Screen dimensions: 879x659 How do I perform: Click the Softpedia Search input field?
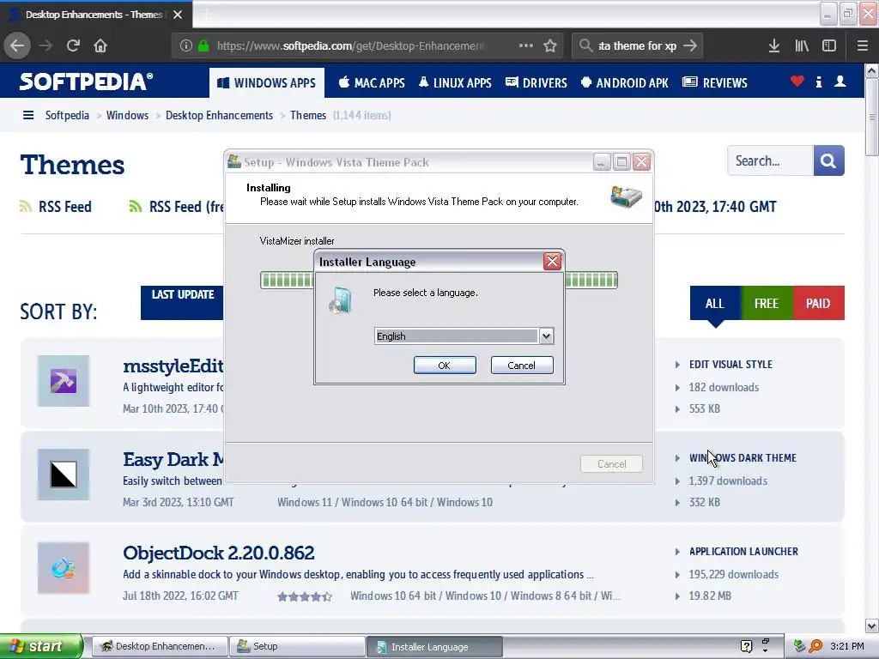coord(770,160)
